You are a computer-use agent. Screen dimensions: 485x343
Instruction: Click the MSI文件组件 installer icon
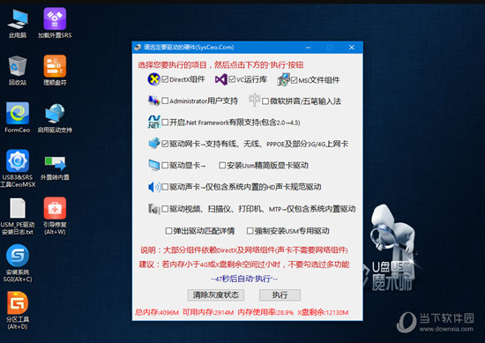click(283, 79)
